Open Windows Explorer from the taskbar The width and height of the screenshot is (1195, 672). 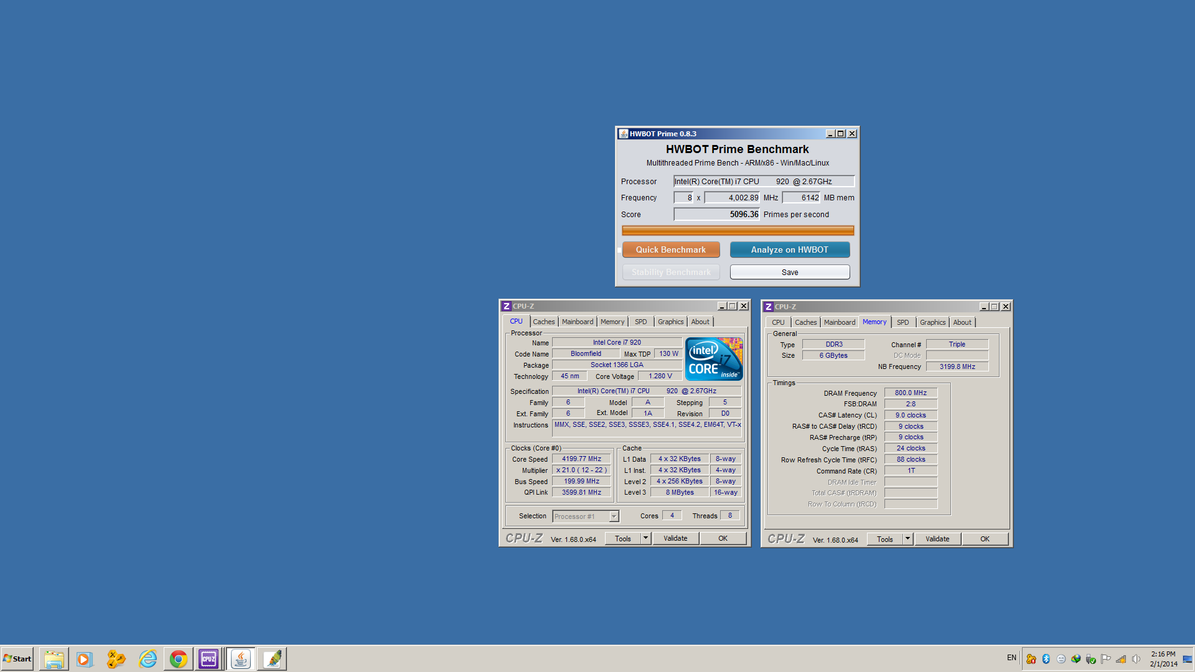click(x=54, y=659)
